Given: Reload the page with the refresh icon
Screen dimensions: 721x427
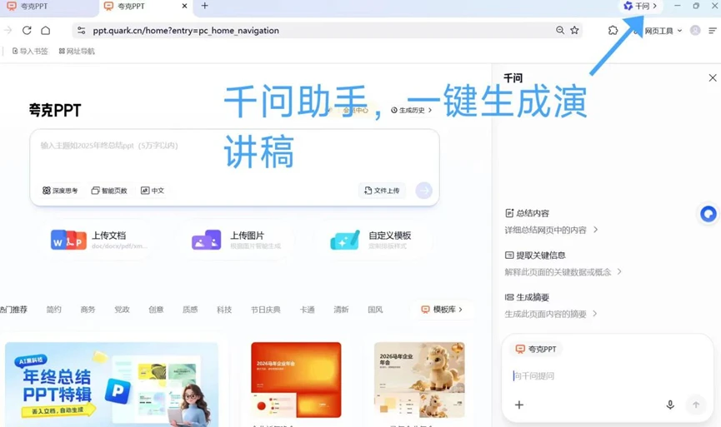Looking at the screenshot, I should click(27, 30).
